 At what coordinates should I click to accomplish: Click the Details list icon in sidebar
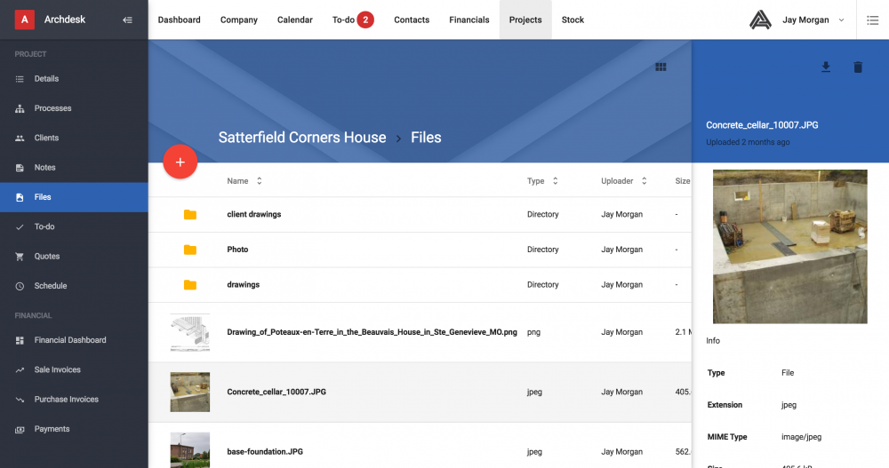20,79
